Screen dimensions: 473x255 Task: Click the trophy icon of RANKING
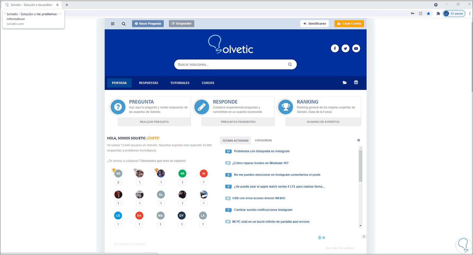pos(286,107)
